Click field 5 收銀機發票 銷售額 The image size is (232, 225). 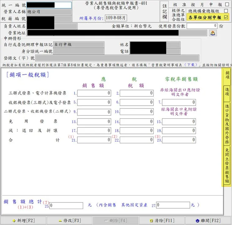pyautogui.click(x=94, y=102)
